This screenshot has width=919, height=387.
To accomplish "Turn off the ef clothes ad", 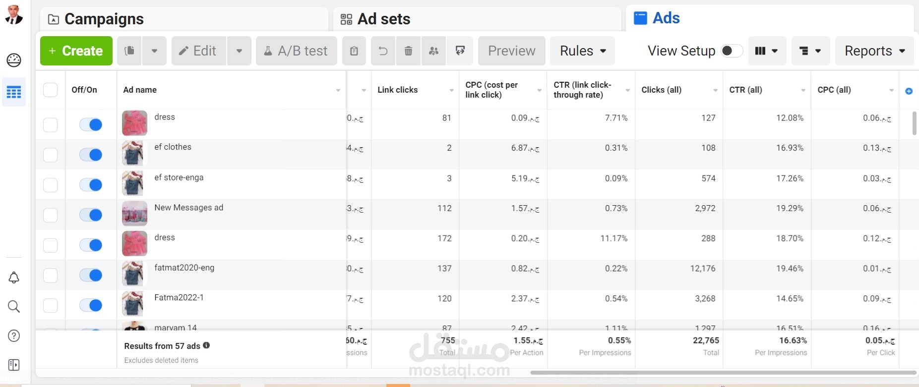I will click(x=91, y=155).
